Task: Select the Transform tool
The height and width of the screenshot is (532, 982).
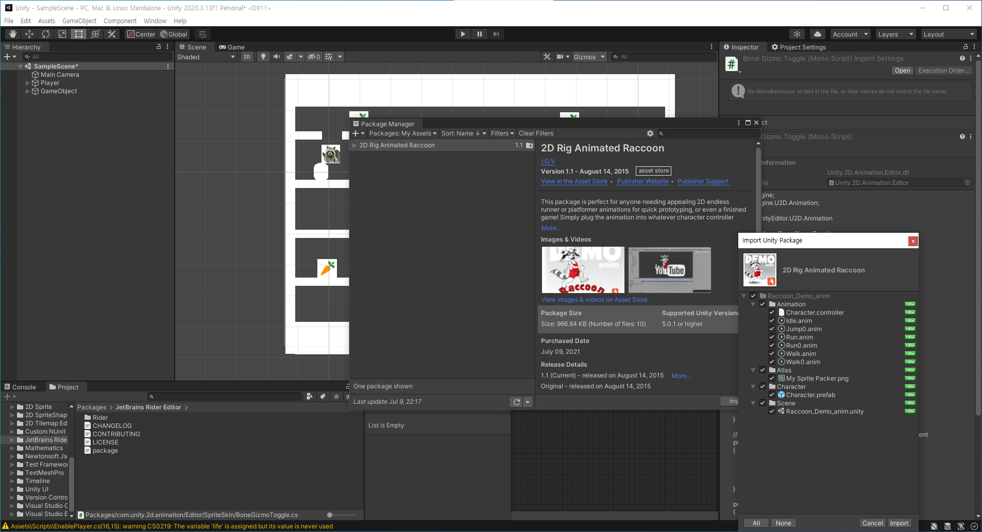Action: [95, 34]
